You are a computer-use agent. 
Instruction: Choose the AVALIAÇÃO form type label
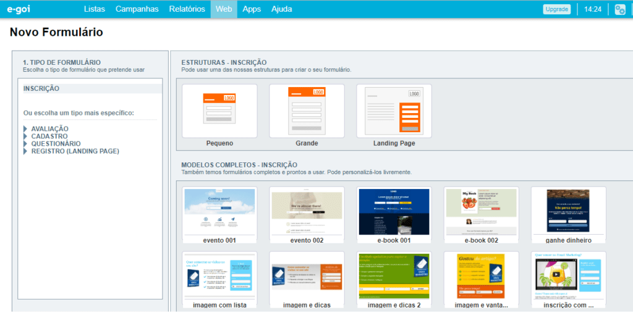(x=49, y=129)
